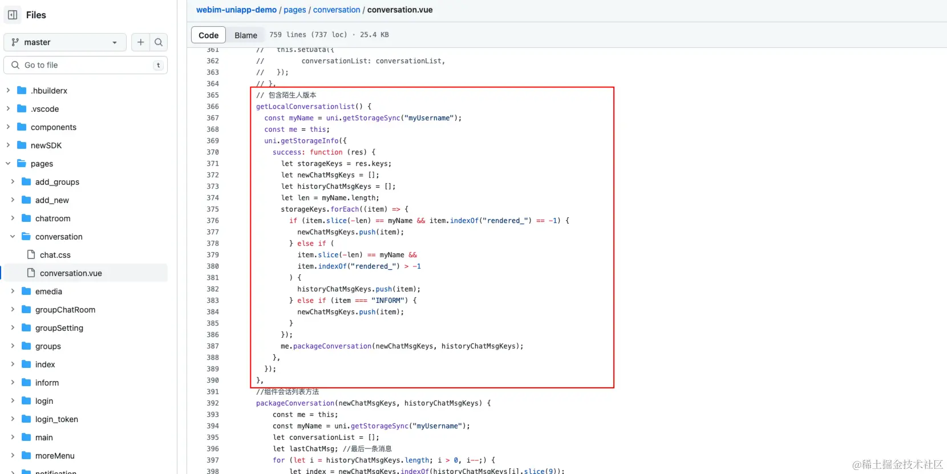This screenshot has height=474, width=947.
Task: Expand the newSDK folder chevron
Action: (8, 145)
